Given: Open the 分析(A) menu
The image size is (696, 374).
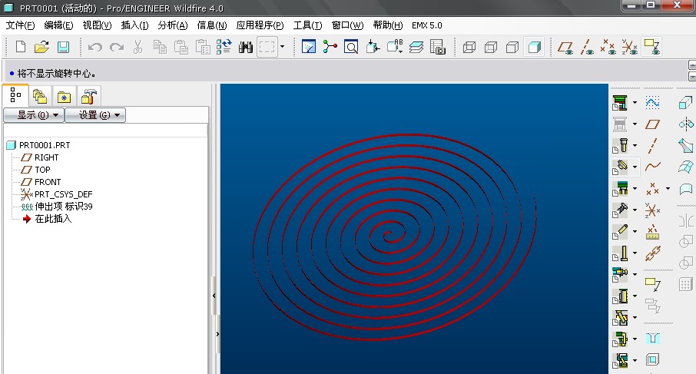Looking at the screenshot, I should [173, 25].
